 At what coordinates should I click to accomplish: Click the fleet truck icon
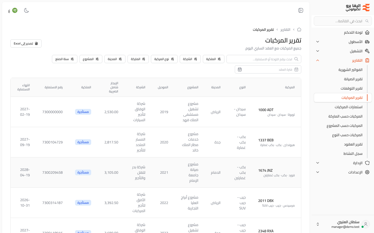point(367,42)
